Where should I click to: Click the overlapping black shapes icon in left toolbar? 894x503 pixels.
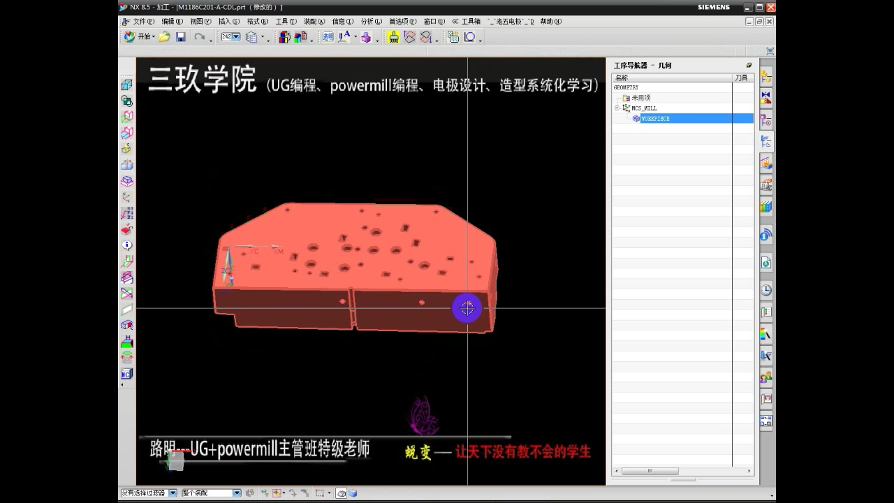point(126,101)
